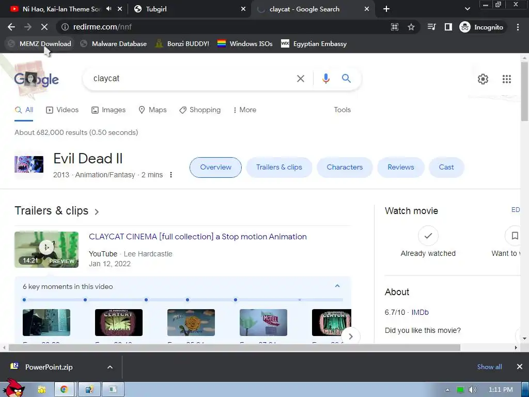Open Bonzi BUDDY! bookmark
The image size is (529, 397).
pos(182,44)
